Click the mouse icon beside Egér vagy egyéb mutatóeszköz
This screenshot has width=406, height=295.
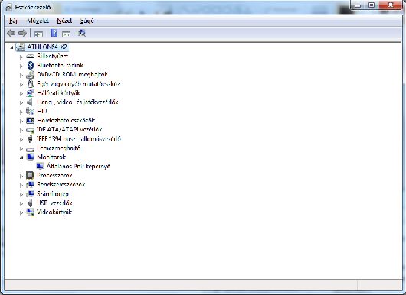point(31,84)
